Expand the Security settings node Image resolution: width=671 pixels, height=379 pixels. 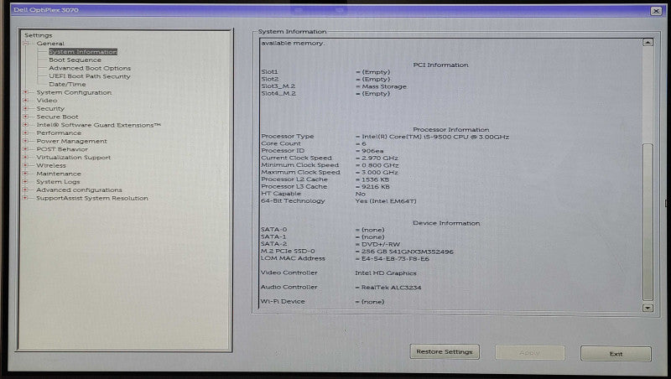[26, 109]
